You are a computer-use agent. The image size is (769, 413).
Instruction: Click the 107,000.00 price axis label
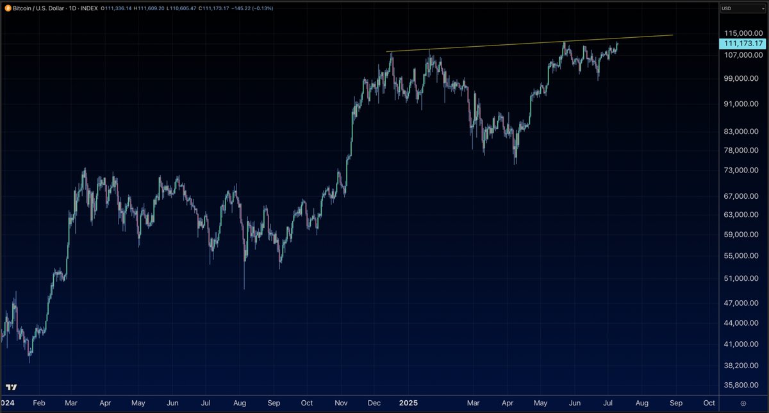(743, 55)
